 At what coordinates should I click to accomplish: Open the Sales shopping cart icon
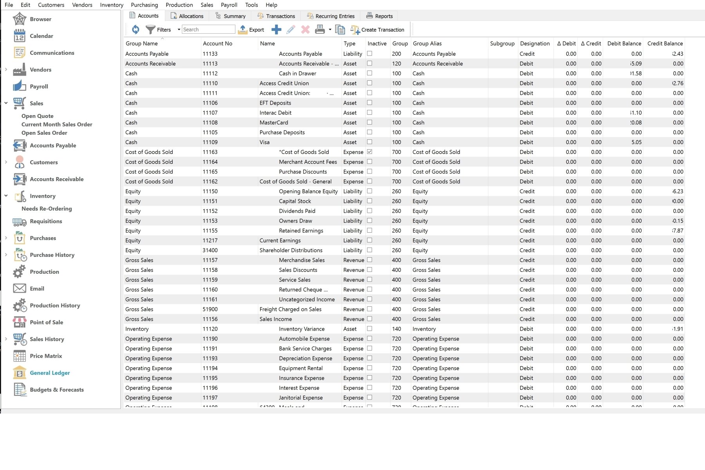[x=19, y=103]
